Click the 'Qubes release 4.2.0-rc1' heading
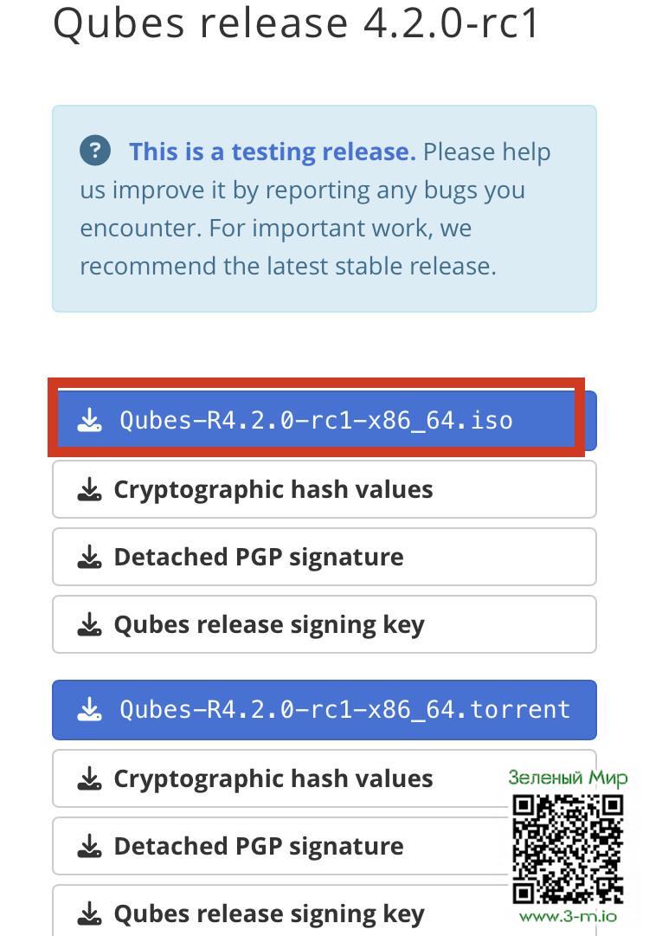Screen dimensions: 649x936 click(296, 23)
